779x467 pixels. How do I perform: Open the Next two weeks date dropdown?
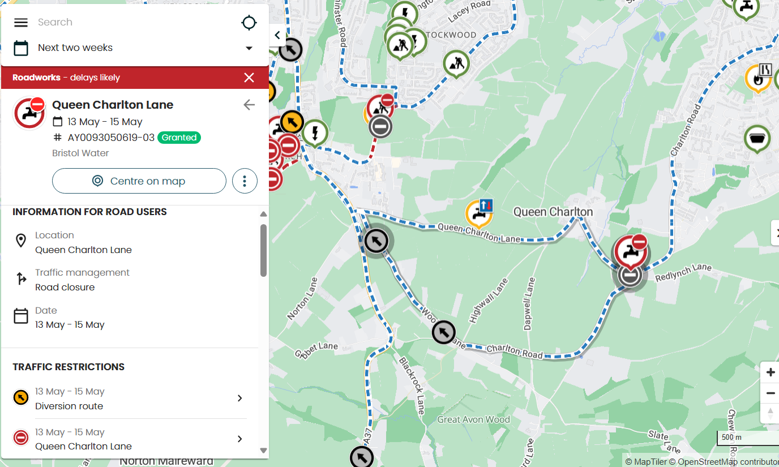[249, 48]
